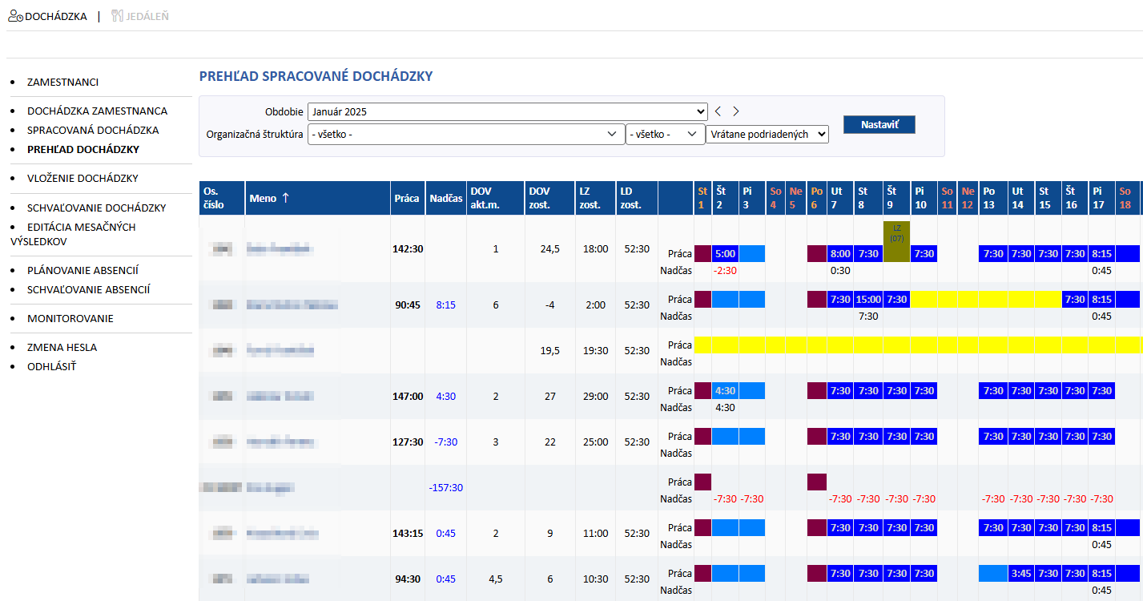The height and width of the screenshot is (601, 1143).
Task: Click the Os. číslo column header
Action: pos(222,198)
